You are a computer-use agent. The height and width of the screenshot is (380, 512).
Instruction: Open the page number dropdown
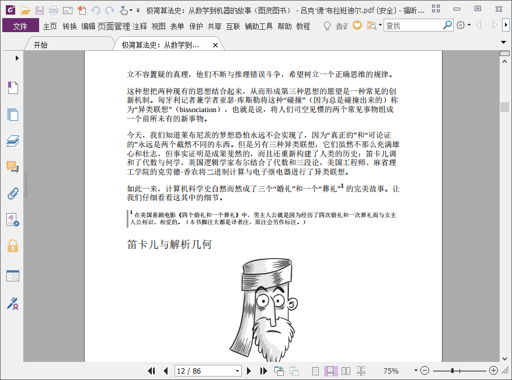click(x=238, y=371)
